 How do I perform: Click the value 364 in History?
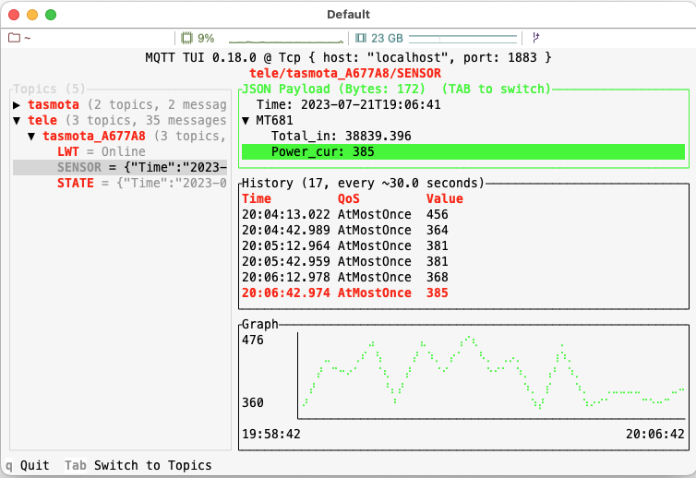pos(438,230)
